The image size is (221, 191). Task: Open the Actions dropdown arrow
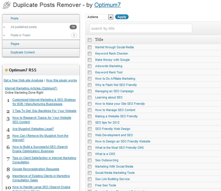coord(111,17)
